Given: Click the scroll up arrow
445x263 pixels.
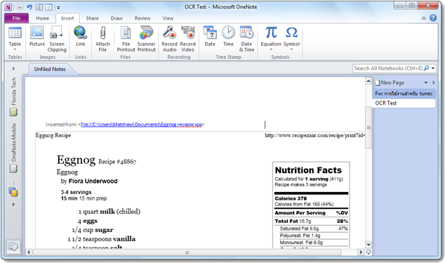Looking at the screenshot, I should pos(368,82).
